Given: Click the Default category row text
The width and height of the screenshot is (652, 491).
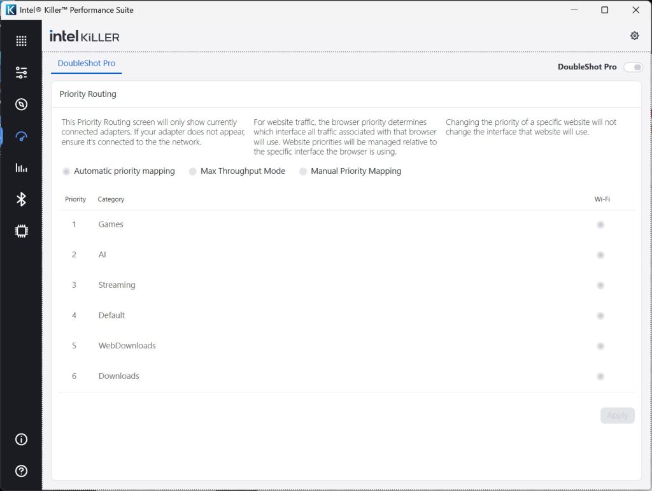Looking at the screenshot, I should pos(111,315).
